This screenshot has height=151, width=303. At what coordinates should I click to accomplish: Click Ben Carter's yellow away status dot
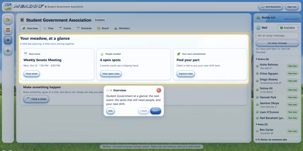point(257,131)
